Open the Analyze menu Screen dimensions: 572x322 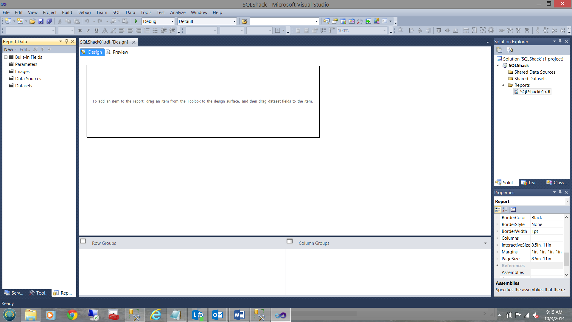178,12
